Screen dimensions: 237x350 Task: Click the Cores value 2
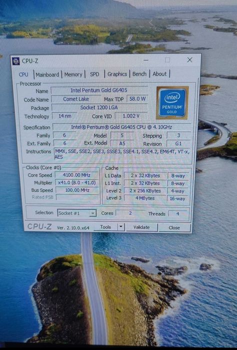(130, 213)
